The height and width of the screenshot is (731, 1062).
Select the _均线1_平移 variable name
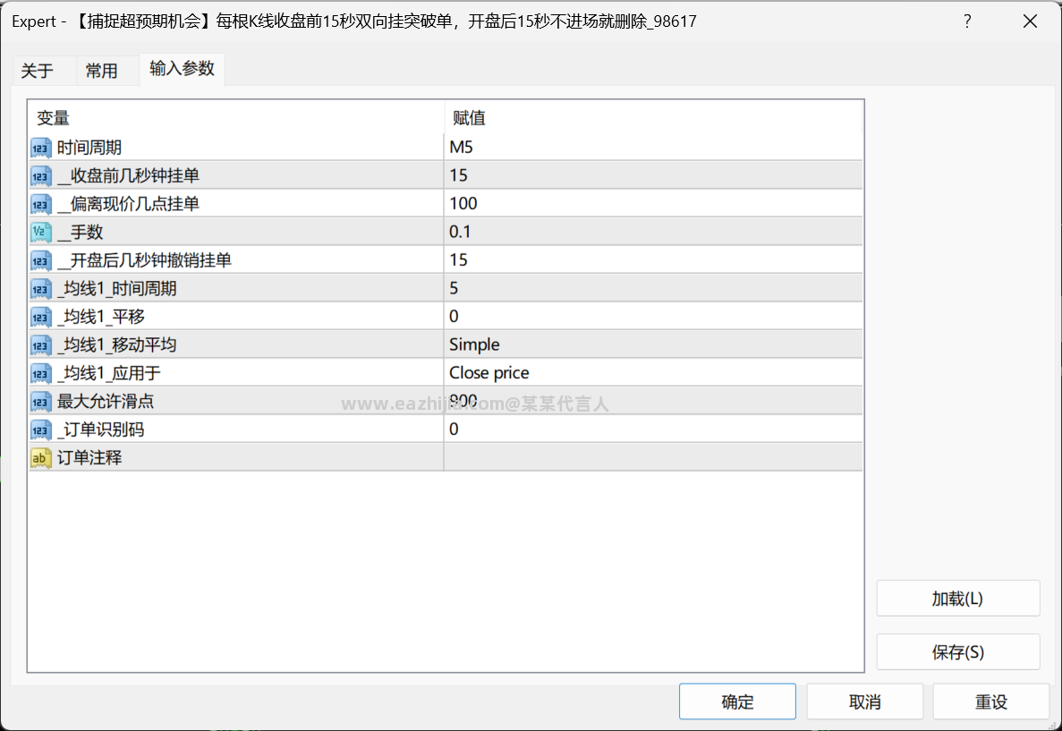pos(101,317)
